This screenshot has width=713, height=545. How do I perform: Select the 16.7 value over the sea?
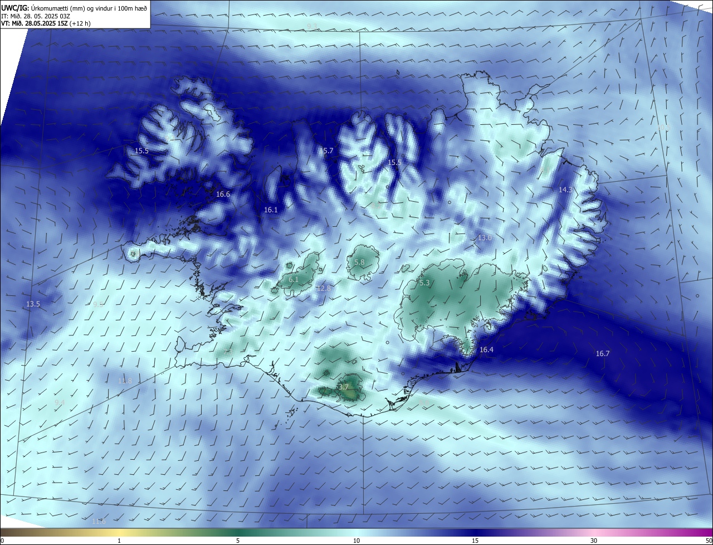(x=603, y=354)
